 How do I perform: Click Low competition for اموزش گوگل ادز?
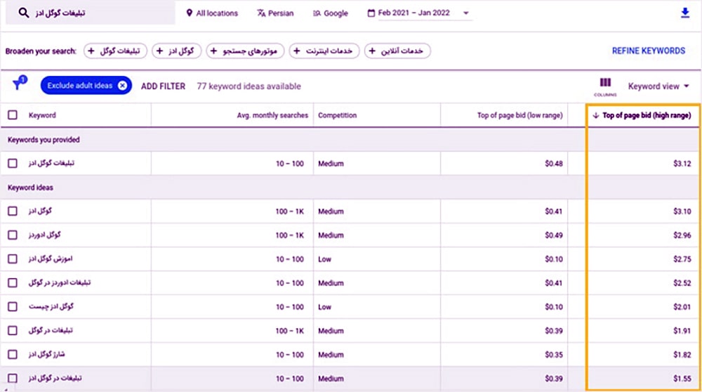tap(324, 259)
